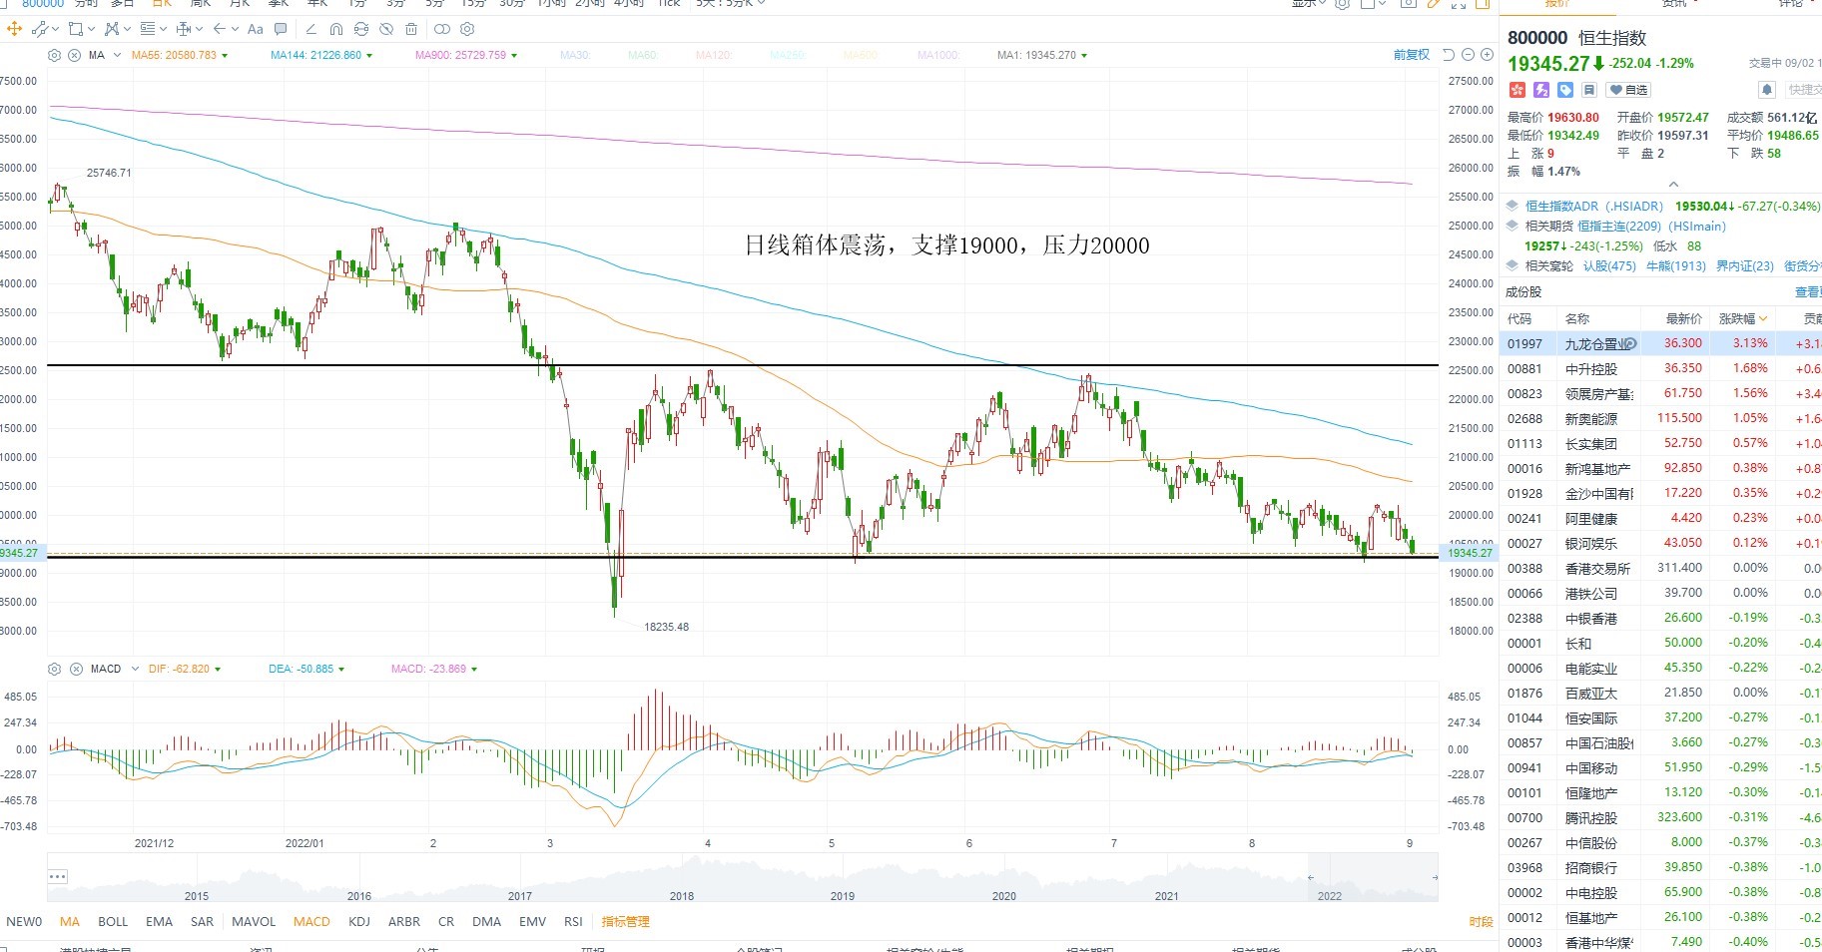Toggle 自选 watchlist heart button

[x=1628, y=90]
